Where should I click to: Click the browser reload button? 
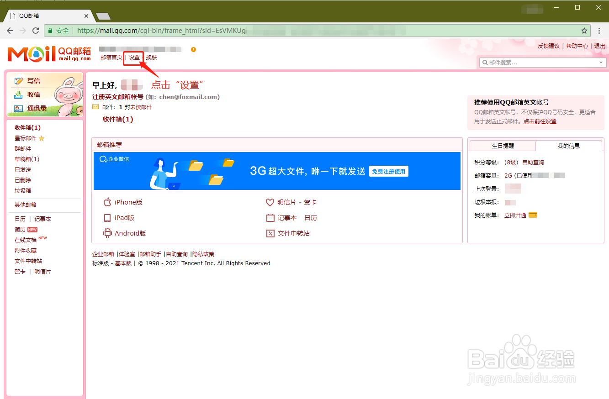[36, 31]
